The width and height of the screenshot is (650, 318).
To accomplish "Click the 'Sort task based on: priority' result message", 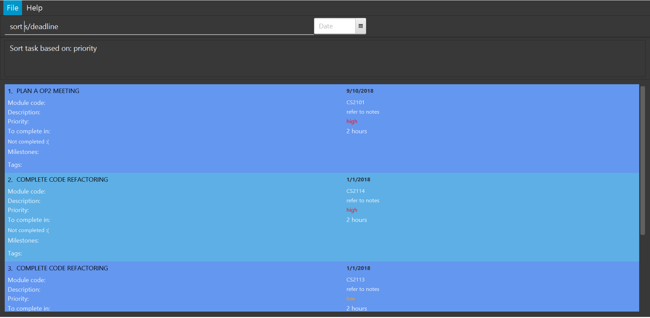I will pos(53,48).
